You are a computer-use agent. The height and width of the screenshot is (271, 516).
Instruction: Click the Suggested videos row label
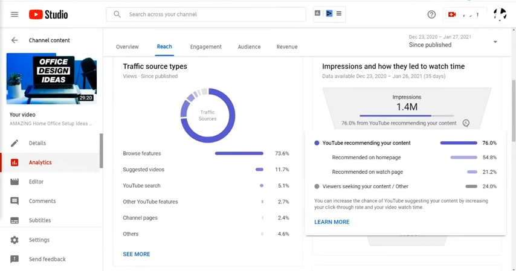[x=143, y=170]
